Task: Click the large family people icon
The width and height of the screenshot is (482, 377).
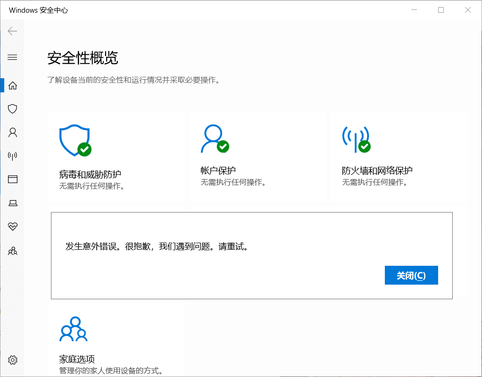Action: 74,329
